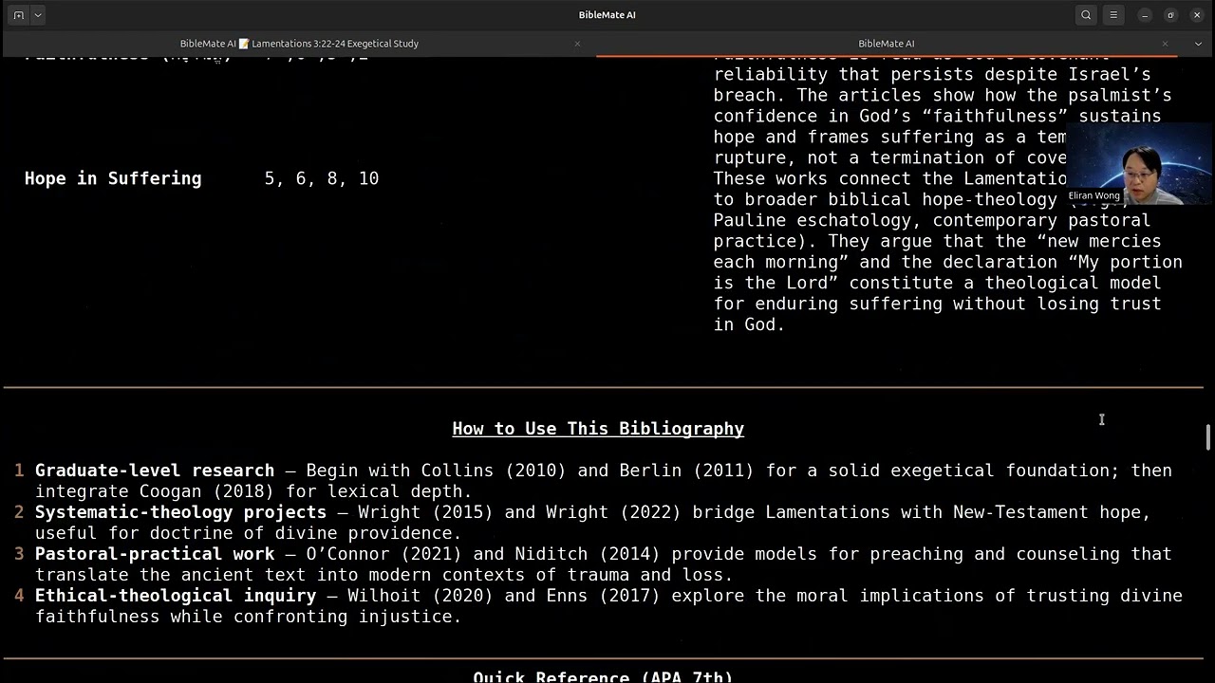1215x683 pixels.
Task: Click the vertical scrollbar thumb
Action: point(1208,437)
